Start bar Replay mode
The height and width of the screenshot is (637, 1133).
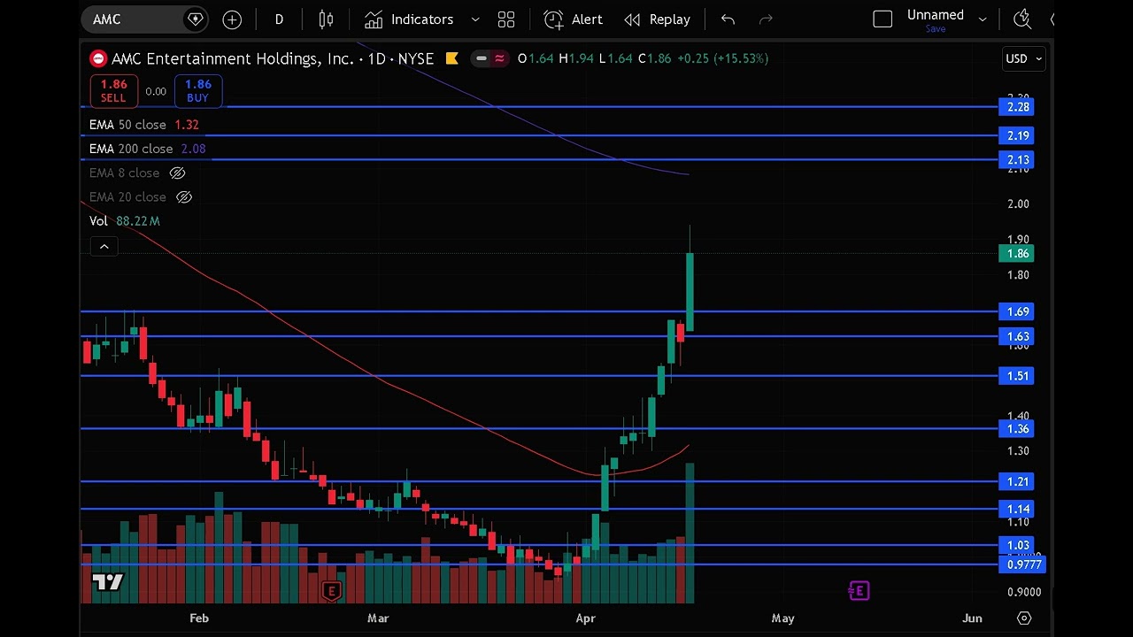[657, 19]
